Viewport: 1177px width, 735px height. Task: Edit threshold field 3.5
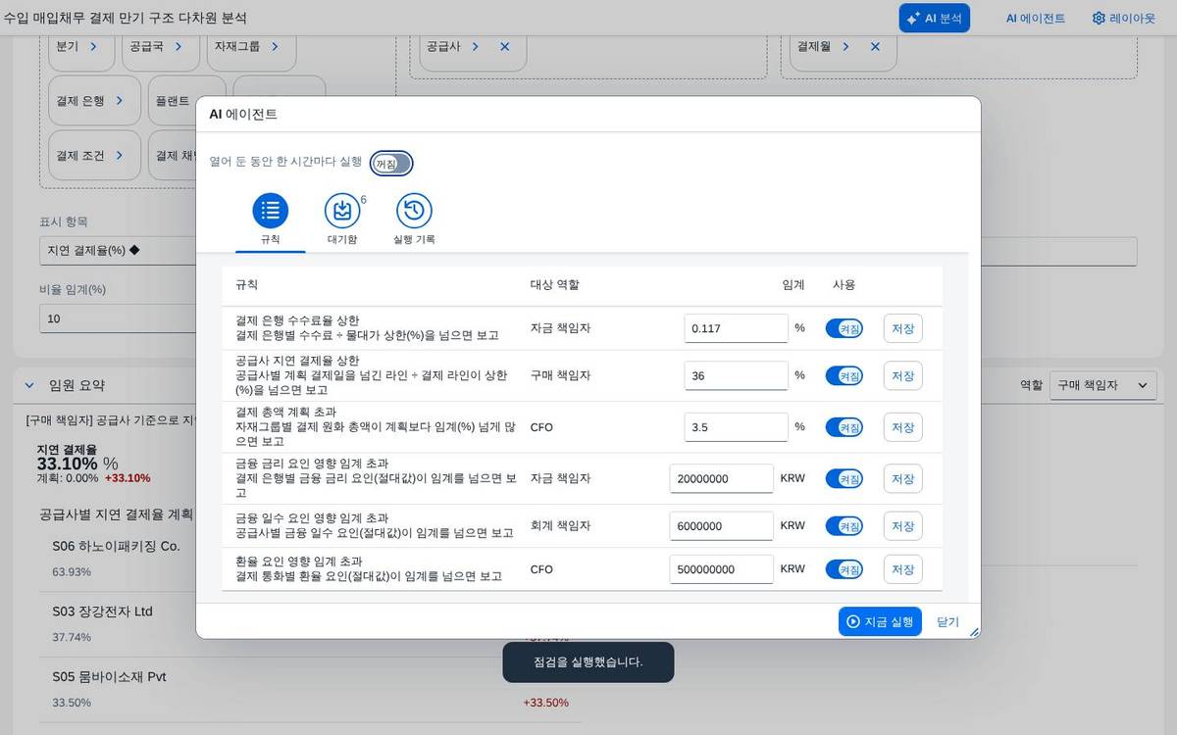(736, 427)
